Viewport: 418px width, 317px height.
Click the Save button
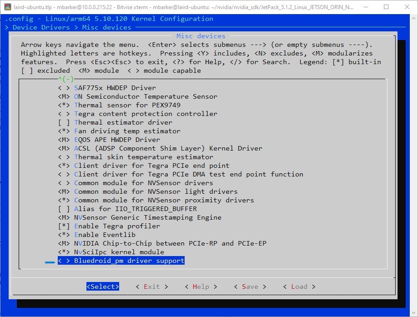250,287
